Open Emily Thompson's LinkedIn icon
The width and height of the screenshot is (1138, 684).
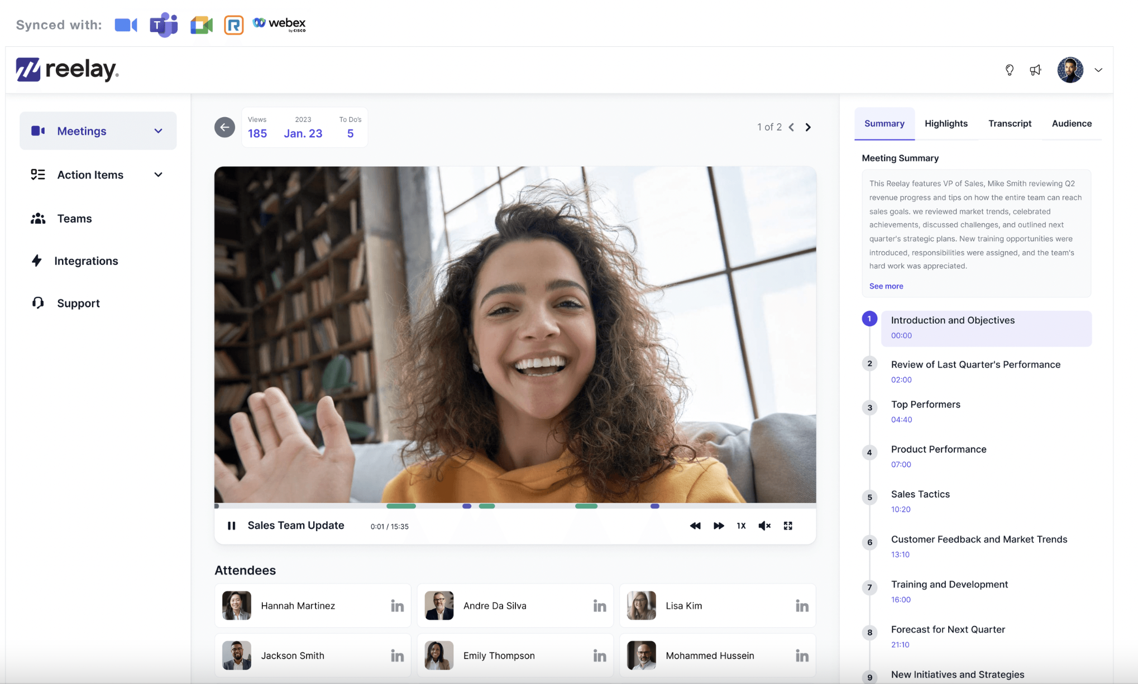click(x=600, y=656)
